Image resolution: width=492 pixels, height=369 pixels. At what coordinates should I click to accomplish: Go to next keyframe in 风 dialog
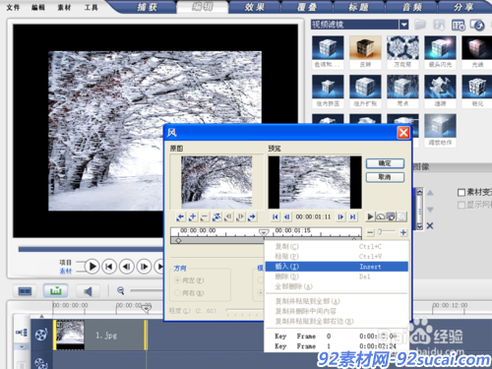[252, 216]
